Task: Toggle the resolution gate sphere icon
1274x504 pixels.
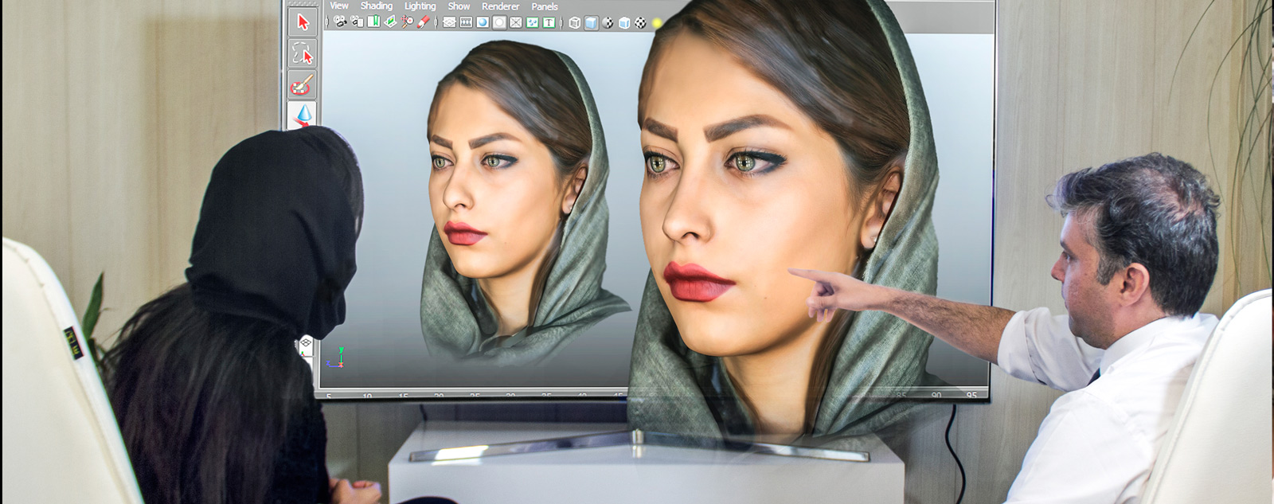Action: pos(483,22)
